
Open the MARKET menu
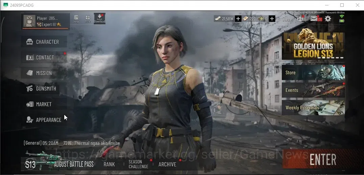point(44,104)
